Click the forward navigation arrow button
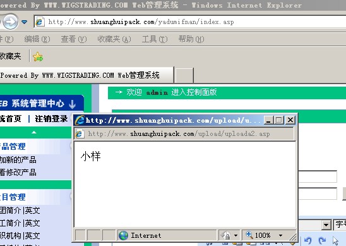 [x=10, y=22]
